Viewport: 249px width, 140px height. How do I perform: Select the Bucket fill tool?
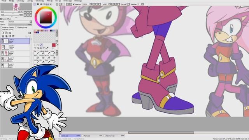[47, 57]
